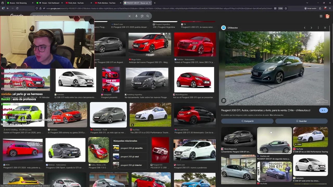Open MotorMagazine related image in preview panel
The image size is (333, 187).
(239, 137)
